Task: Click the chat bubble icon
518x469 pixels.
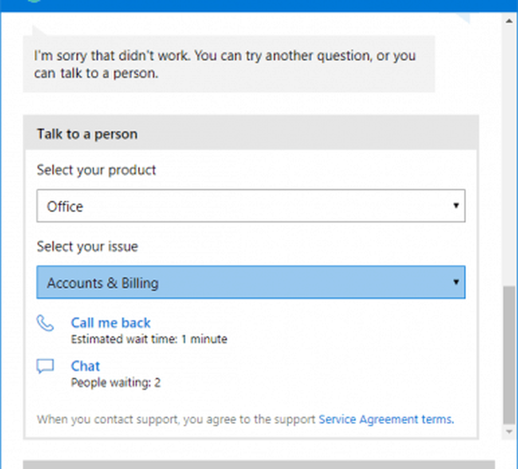Action: (x=45, y=367)
